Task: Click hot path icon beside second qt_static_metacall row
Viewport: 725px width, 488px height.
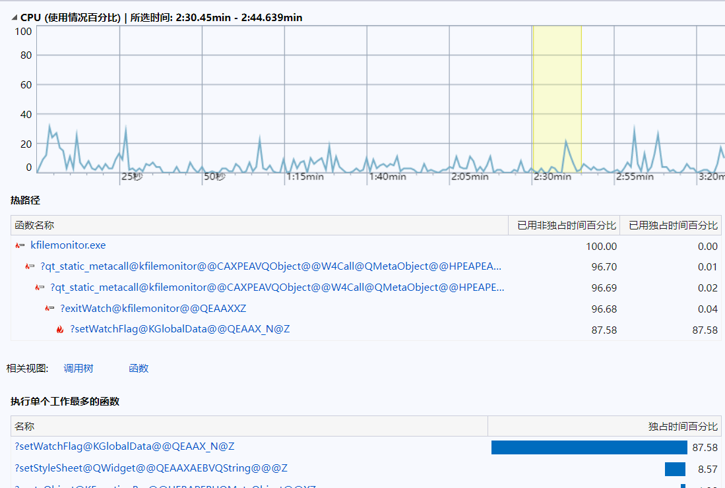Action: pyautogui.click(x=40, y=288)
